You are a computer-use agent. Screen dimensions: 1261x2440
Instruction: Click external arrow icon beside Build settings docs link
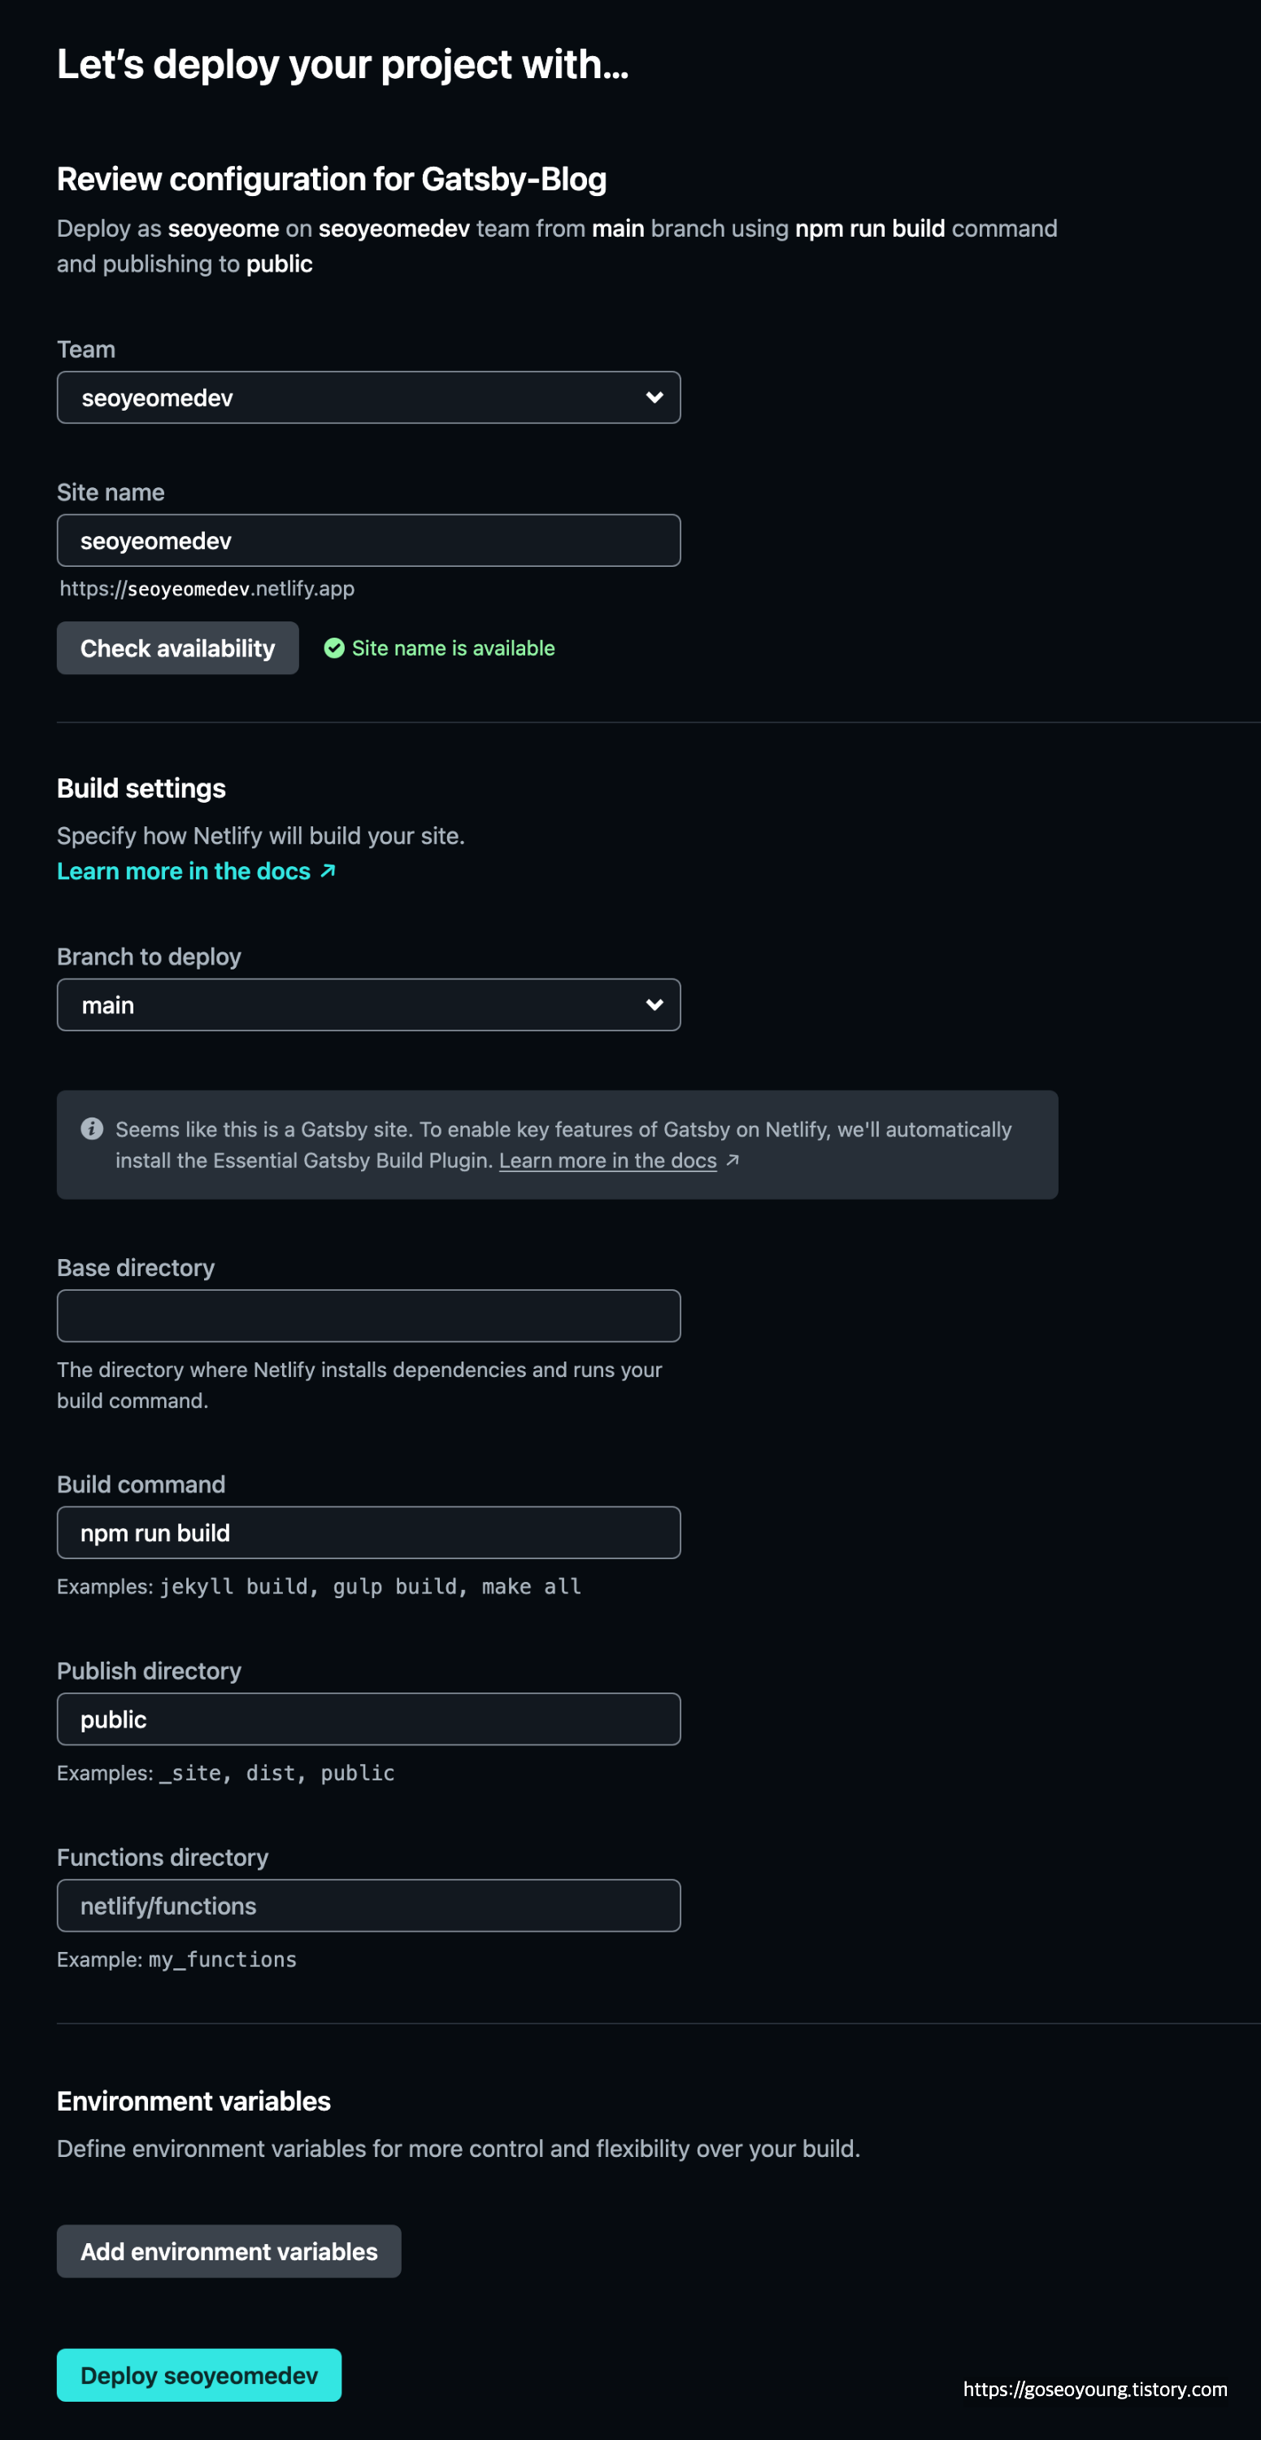click(328, 870)
